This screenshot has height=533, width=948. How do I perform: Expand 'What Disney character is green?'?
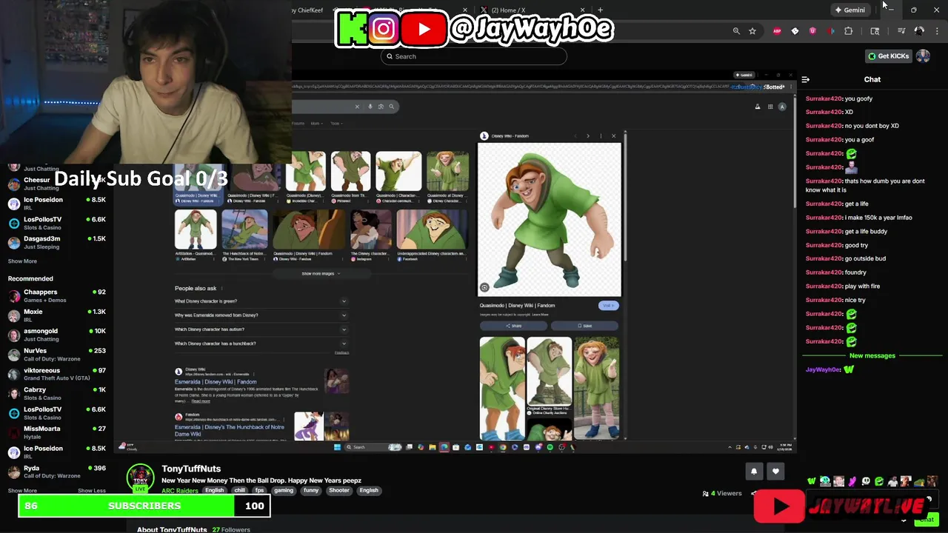tap(261, 301)
